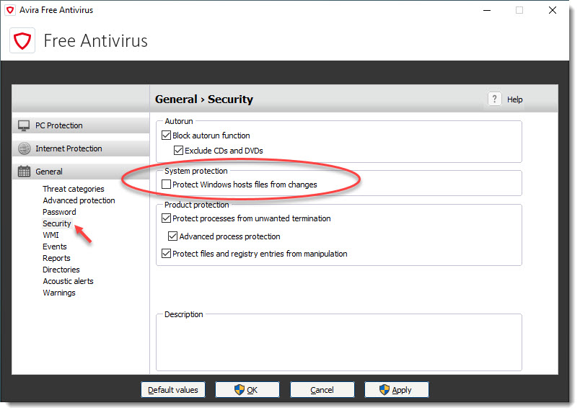The image size is (580, 413).
Task: Expand the Internet Protection section
Action: coord(81,148)
